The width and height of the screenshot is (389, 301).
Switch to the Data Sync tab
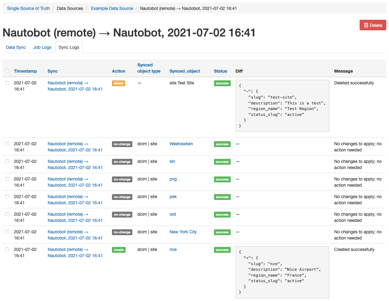(x=16, y=47)
